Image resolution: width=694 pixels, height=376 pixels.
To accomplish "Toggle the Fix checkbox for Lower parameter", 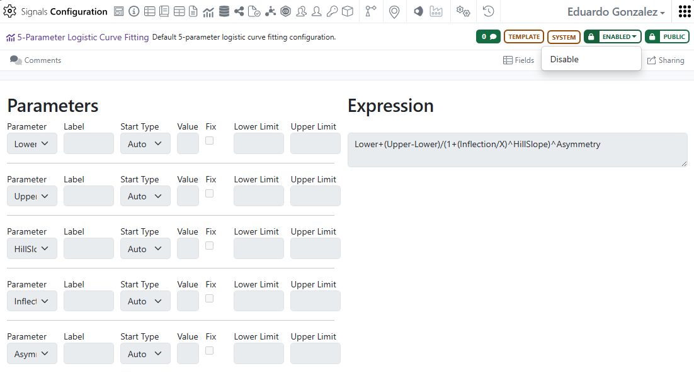I will point(210,141).
